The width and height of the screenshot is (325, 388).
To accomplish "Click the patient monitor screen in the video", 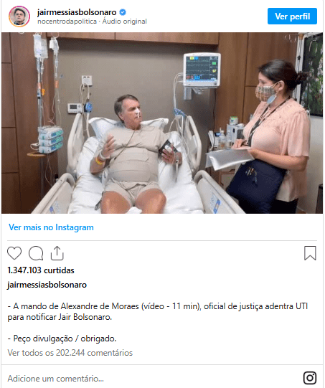I will pyautogui.click(x=202, y=69).
